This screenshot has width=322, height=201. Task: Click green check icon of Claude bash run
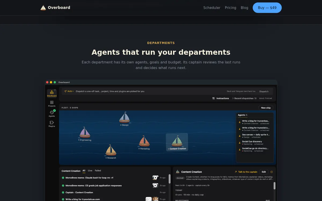click(63, 178)
